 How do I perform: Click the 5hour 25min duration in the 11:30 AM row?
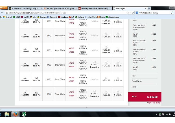click(x=60, y=65)
